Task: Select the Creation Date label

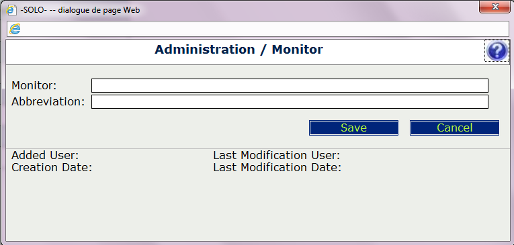Action: 52,167
